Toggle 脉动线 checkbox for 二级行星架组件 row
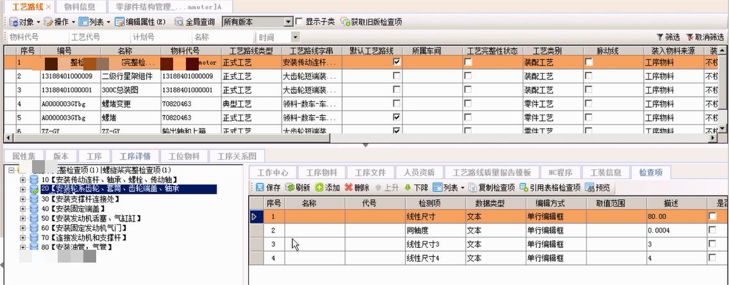The width and height of the screenshot is (729, 285). [x=589, y=76]
